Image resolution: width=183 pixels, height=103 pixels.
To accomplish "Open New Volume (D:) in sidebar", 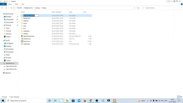I will pyautogui.click(x=11, y=66).
